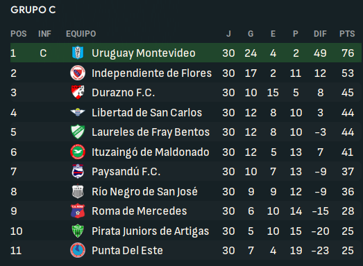
Task: Click the Paysandú F.C. club badge
Action: 78,171
